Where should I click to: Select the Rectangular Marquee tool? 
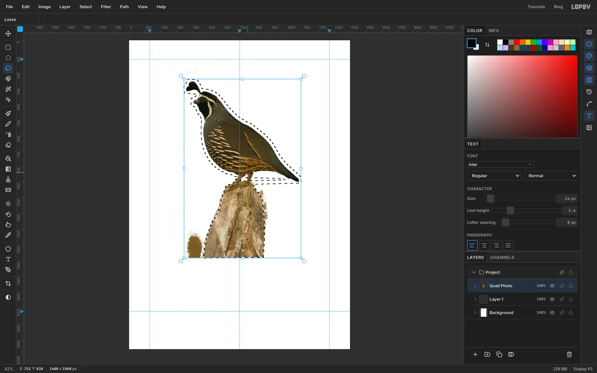coord(8,47)
